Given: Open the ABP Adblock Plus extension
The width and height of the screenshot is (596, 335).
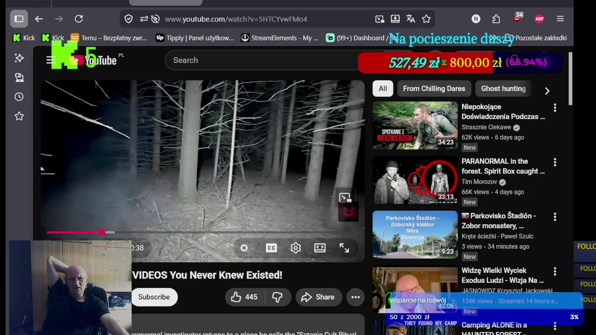Looking at the screenshot, I should coord(539,19).
